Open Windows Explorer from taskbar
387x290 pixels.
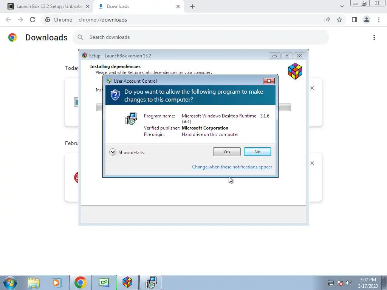pos(34,282)
